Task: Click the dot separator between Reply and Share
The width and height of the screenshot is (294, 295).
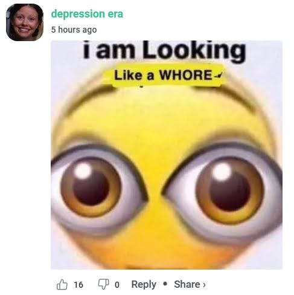Action: (165, 284)
